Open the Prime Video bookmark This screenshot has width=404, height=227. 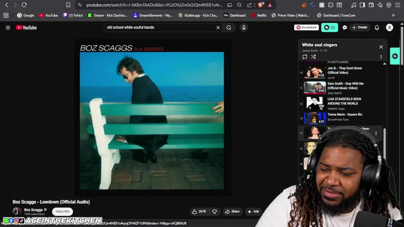pos(290,15)
